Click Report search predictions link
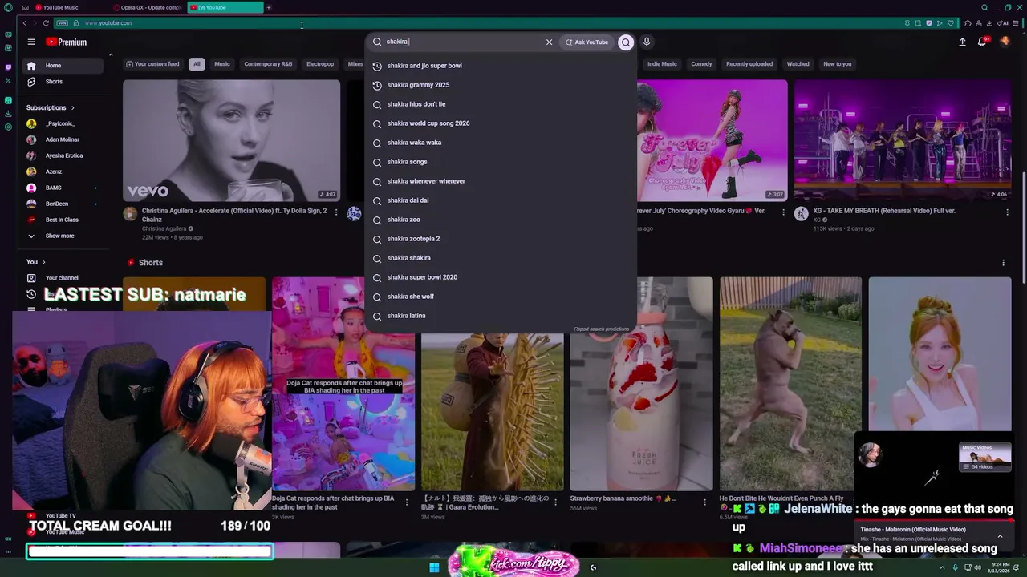This screenshot has height=577, width=1027. [602, 329]
